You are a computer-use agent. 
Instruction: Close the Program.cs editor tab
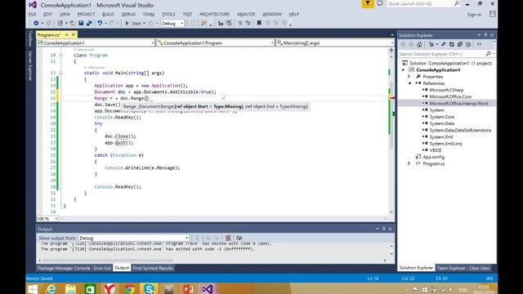[x=74, y=34]
